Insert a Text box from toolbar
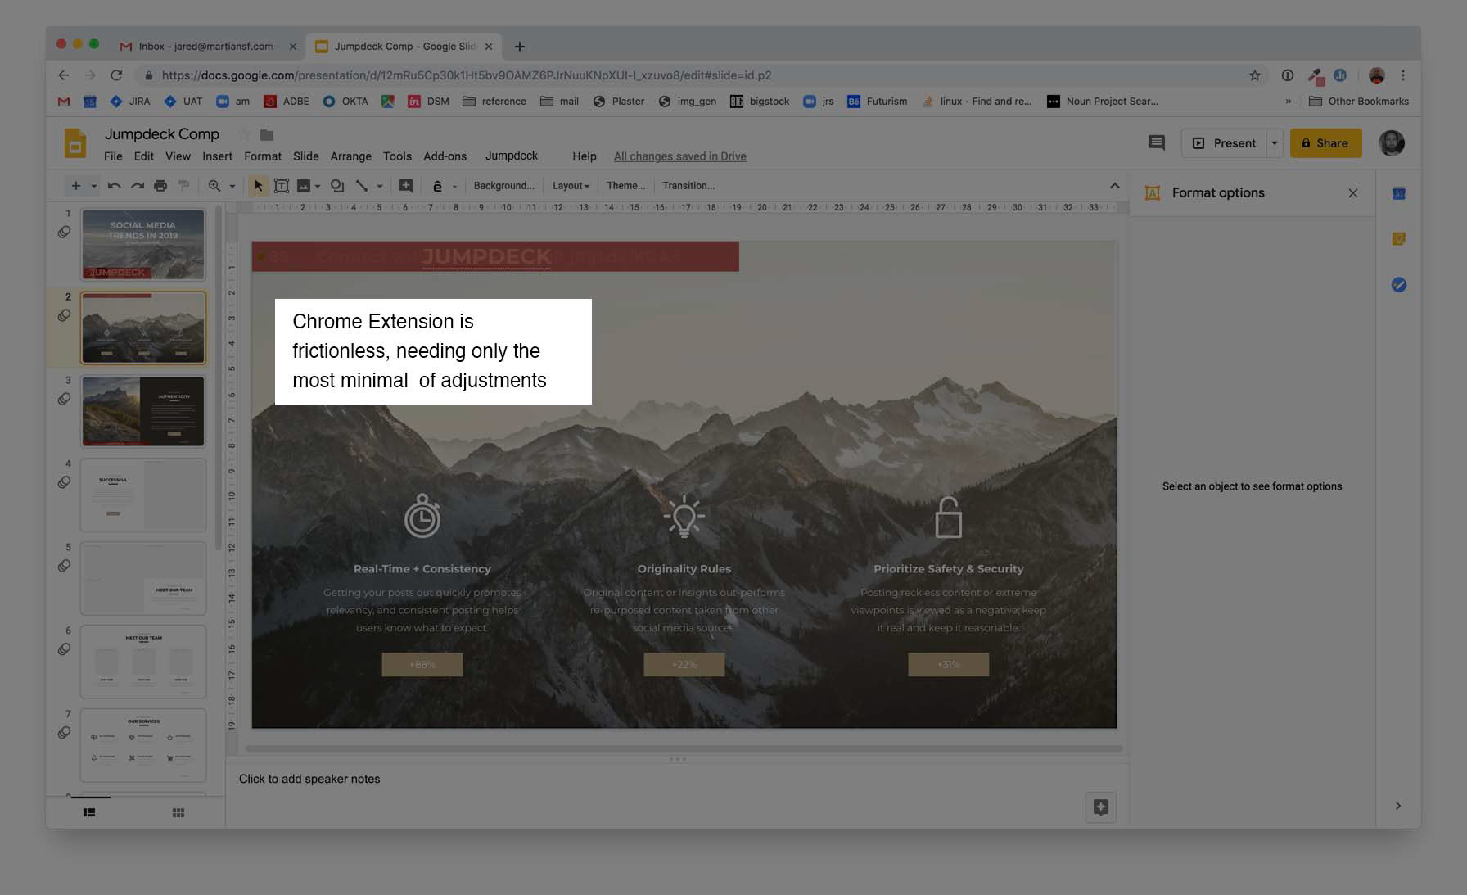1467x895 pixels. coord(281,186)
